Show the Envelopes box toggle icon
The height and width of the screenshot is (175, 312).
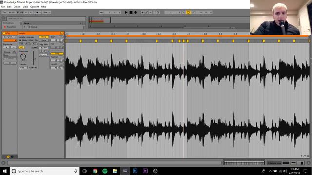(12, 157)
